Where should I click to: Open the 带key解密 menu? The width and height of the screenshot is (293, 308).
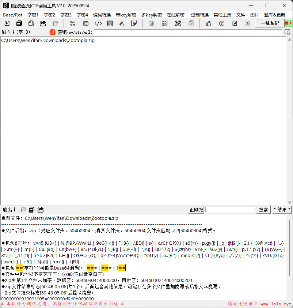(126, 15)
